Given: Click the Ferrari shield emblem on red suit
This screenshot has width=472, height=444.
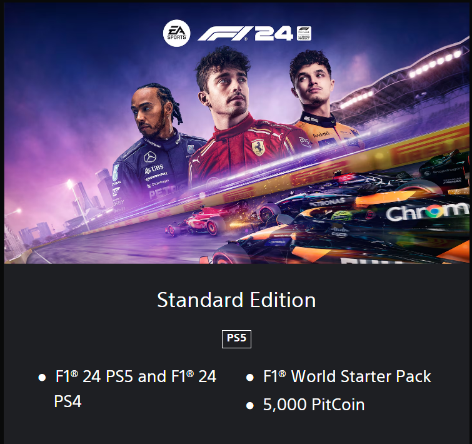Looking at the screenshot, I should (x=258, y=148).
